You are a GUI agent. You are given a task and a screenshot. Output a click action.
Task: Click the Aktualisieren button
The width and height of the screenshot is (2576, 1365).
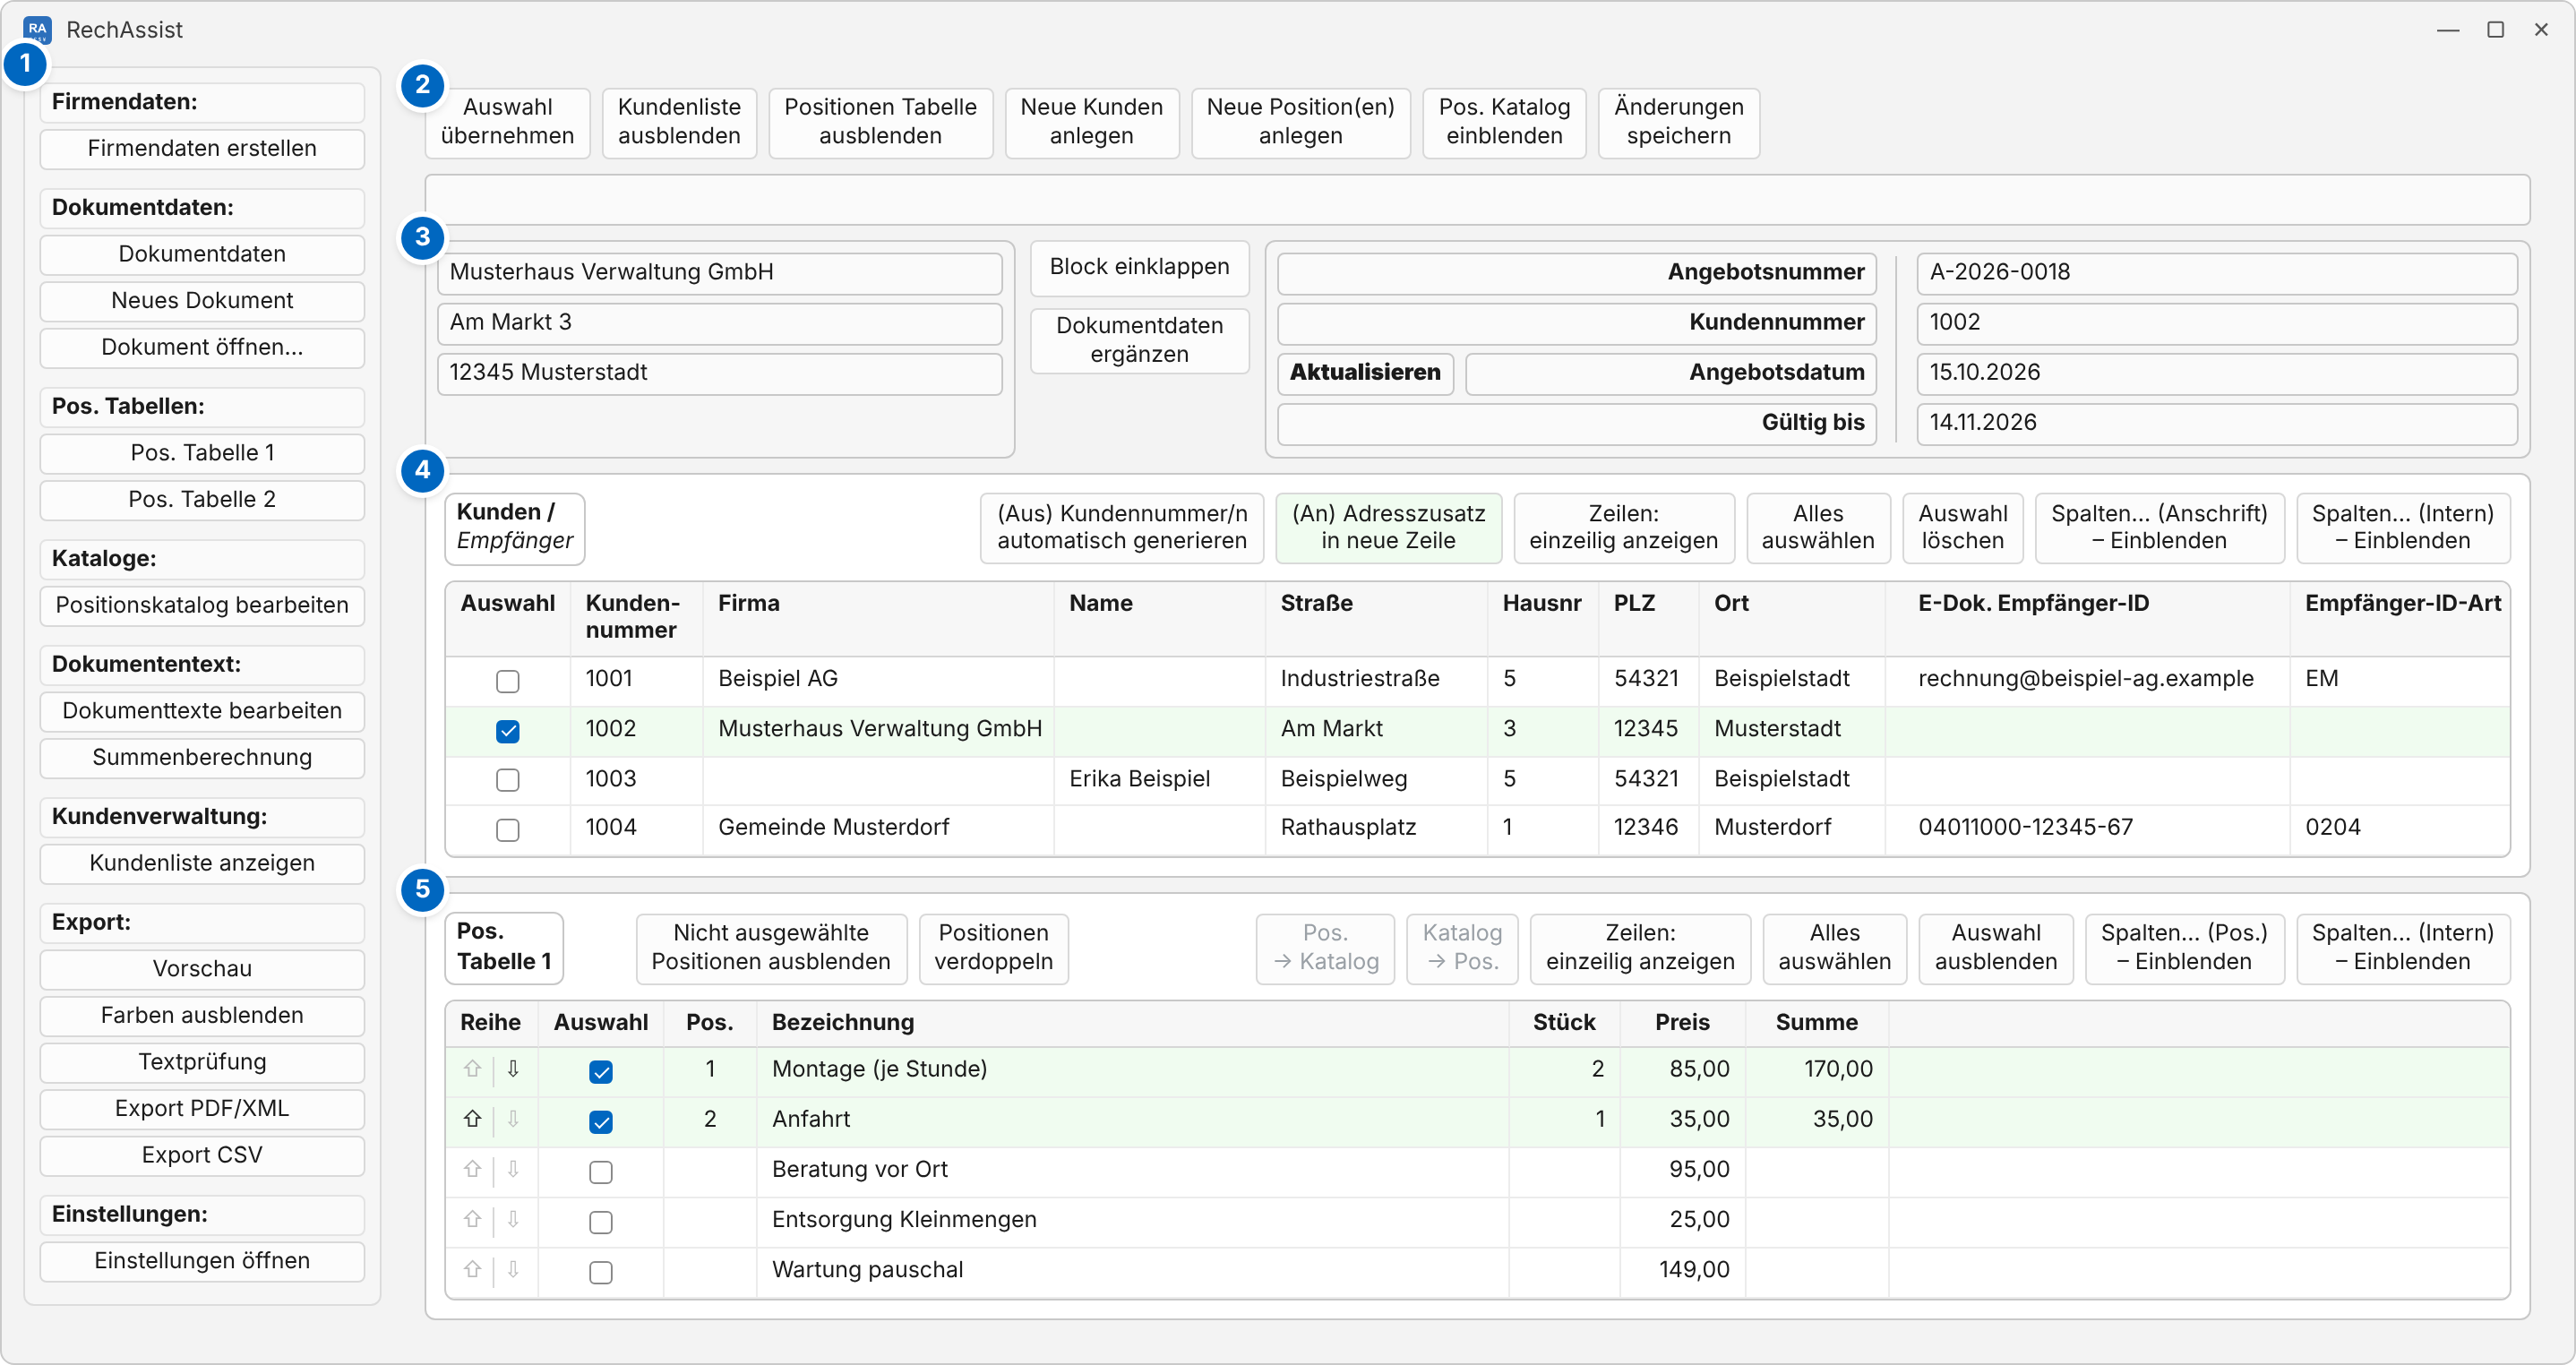tap(1365, 373)
